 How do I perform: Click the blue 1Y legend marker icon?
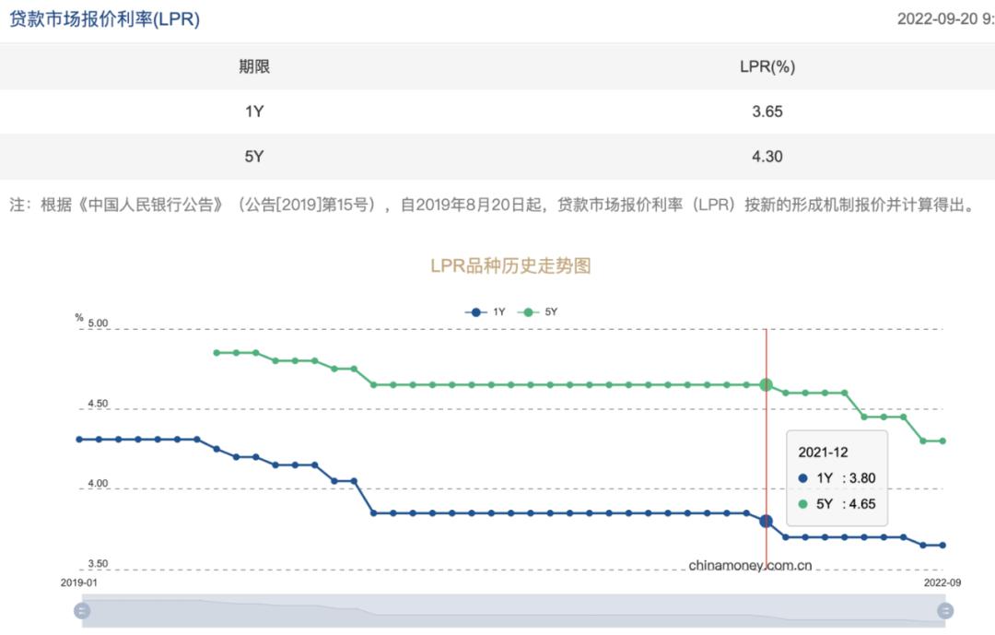[475, 312]
